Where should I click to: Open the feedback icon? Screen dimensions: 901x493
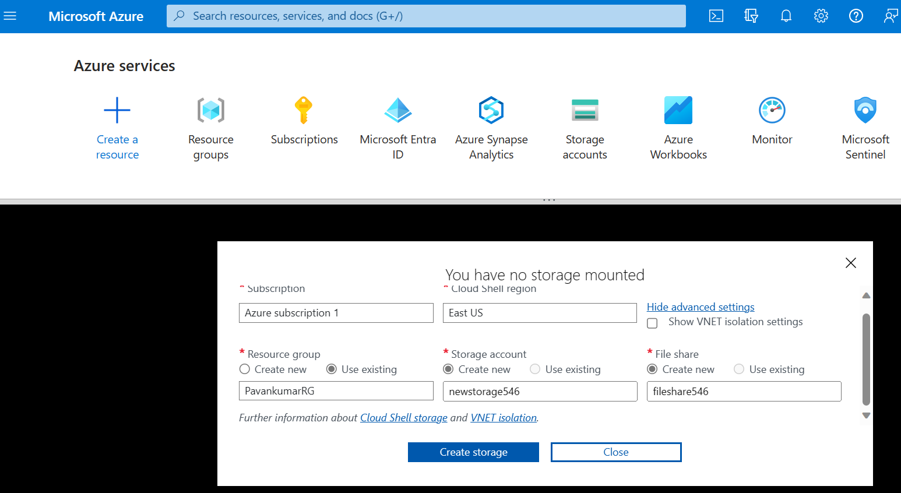891,16
